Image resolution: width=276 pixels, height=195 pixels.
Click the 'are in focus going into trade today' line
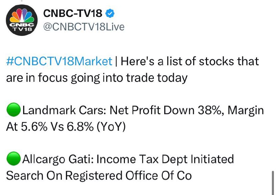pyautogui.click(x=97, y=78)
